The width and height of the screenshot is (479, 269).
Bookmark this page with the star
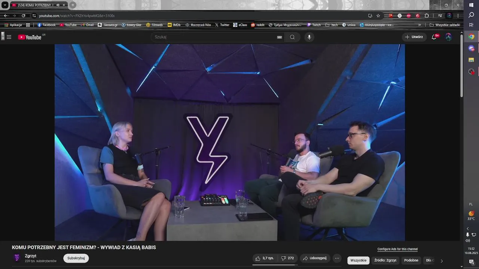378,16
